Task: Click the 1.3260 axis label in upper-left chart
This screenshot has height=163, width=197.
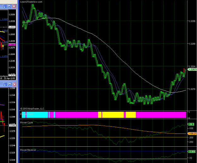Action: pos(12,54)
